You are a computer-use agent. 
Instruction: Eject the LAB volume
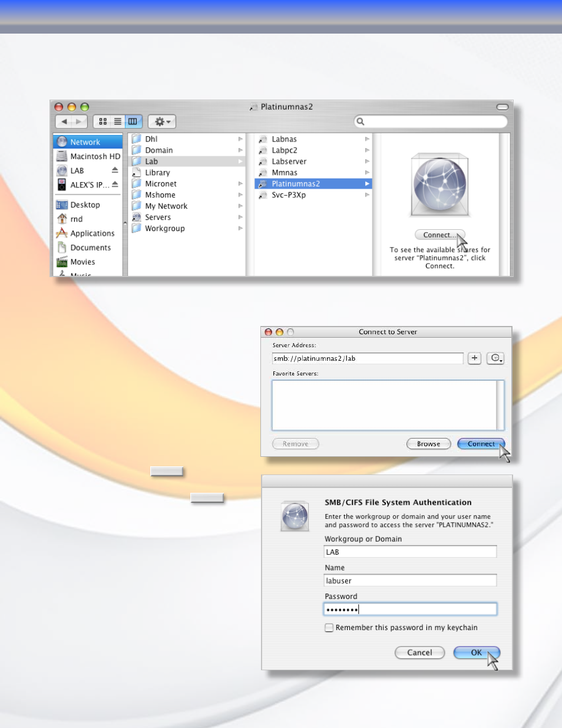point(115,170)
